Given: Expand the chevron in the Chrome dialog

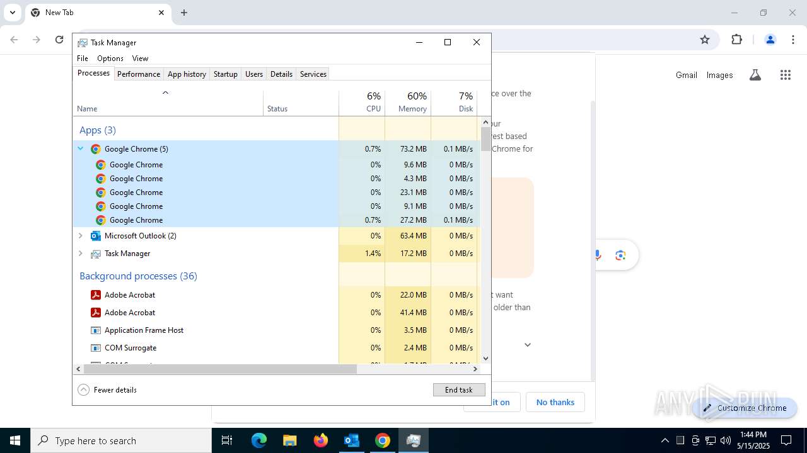Looking at the screenshot, I should 528,345.
